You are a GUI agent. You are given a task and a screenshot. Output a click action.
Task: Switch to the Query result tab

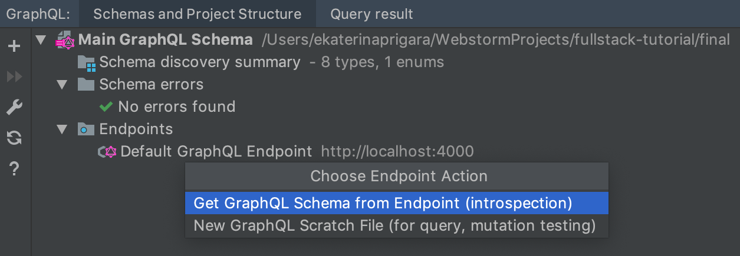pyautogui.click(x=371, y=14)
